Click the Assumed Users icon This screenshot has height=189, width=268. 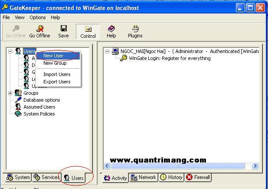click(18, 106)
